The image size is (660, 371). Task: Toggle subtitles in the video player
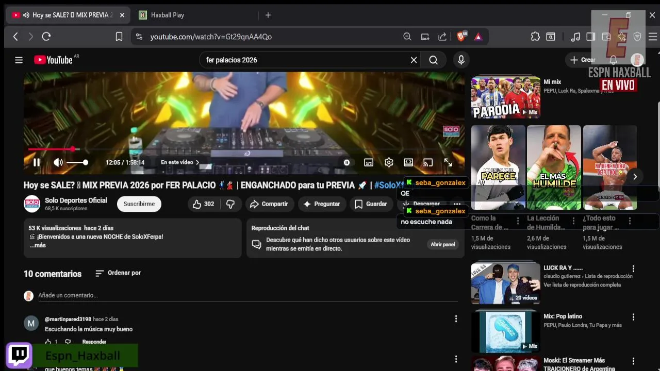tap(369, 162)
